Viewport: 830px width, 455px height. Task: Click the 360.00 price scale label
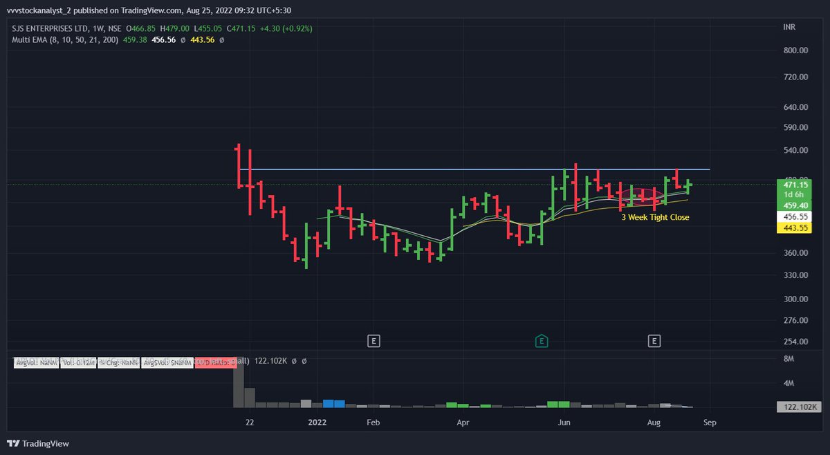(795, 253)
